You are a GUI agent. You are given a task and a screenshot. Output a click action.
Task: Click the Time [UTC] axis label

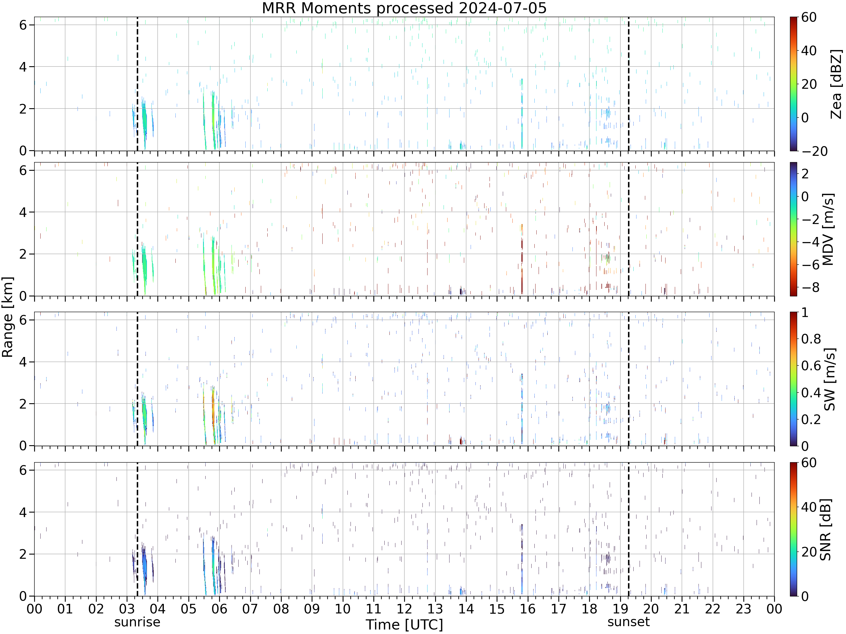click(404, 625)
